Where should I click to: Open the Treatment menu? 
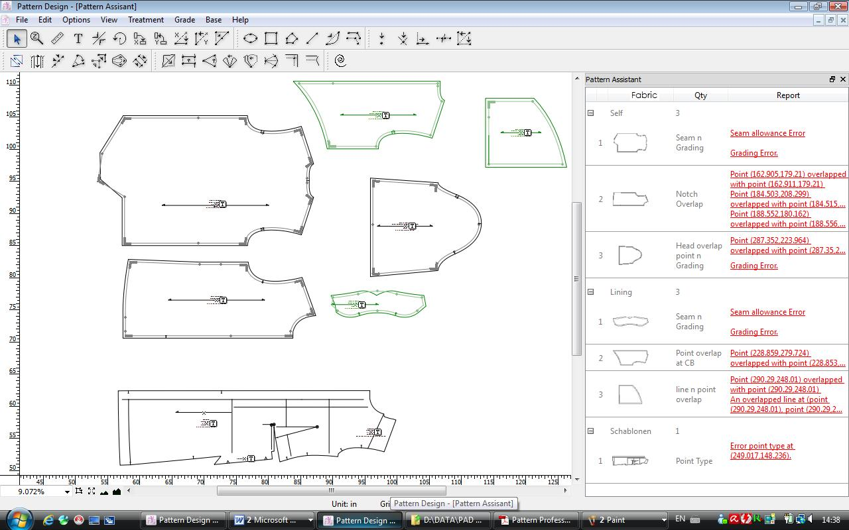(146, 20)
